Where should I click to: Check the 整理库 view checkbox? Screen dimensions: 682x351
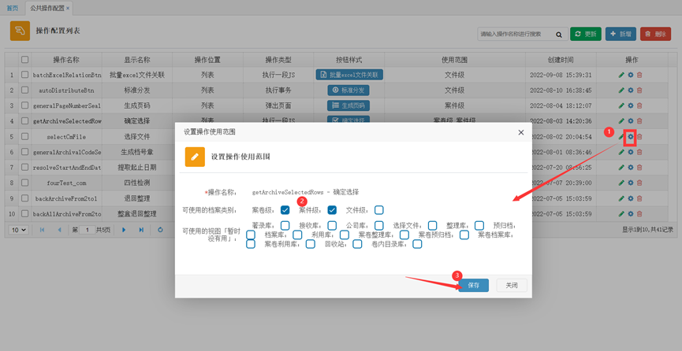[x=479, y=225]
